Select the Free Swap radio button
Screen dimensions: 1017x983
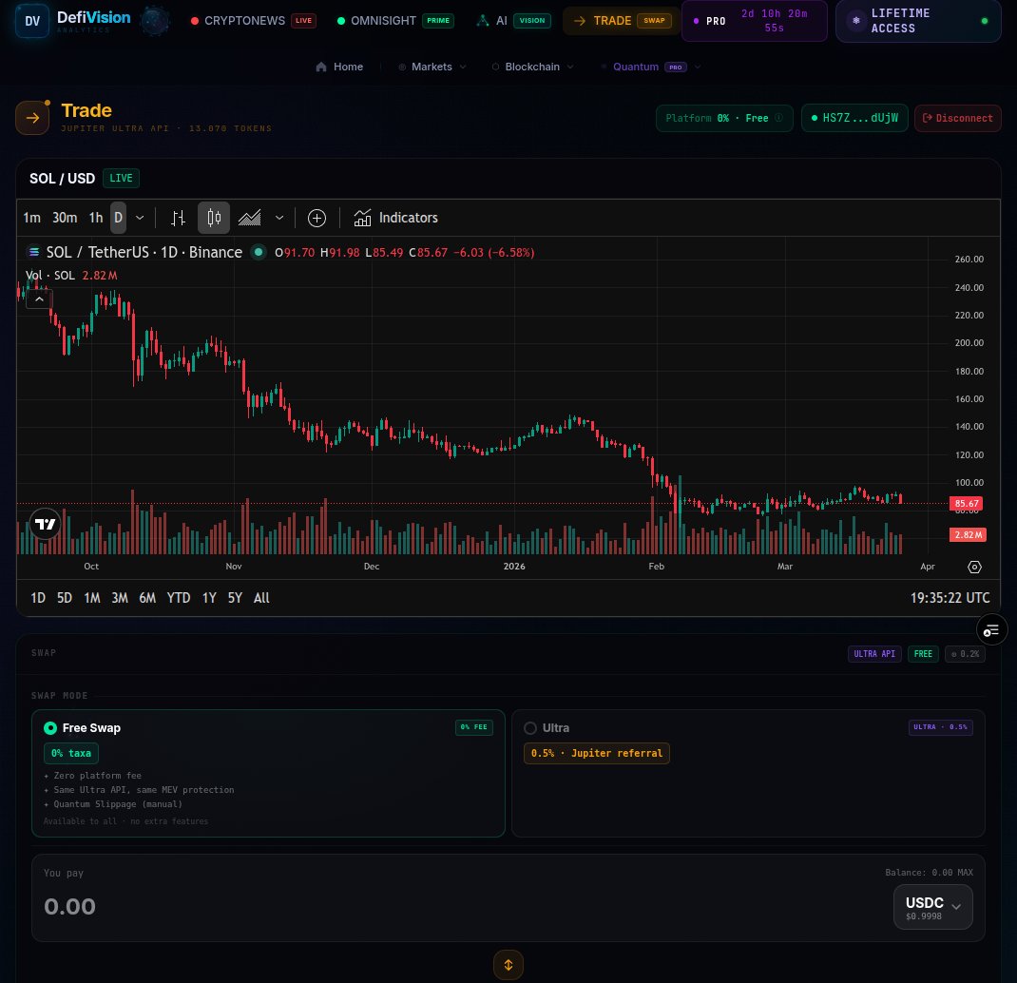50,728
